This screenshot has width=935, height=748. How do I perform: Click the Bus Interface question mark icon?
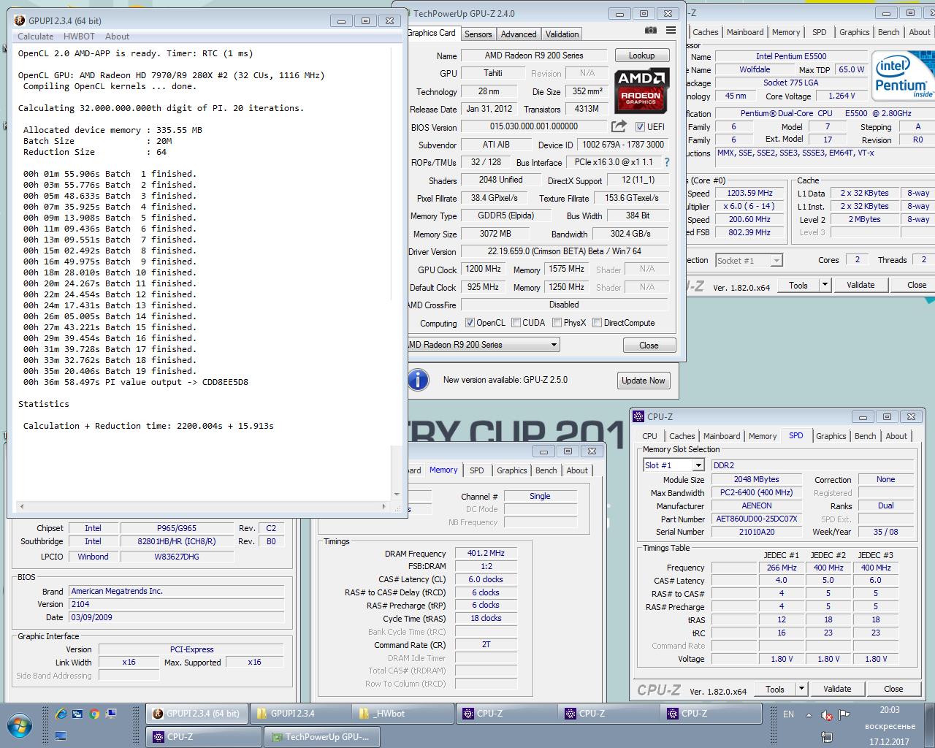(666, 162)
